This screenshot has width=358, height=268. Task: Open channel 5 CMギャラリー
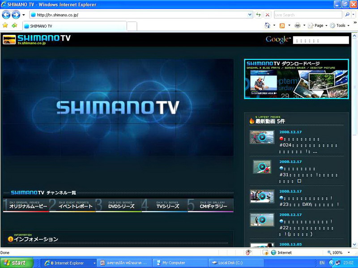point(210,205)
